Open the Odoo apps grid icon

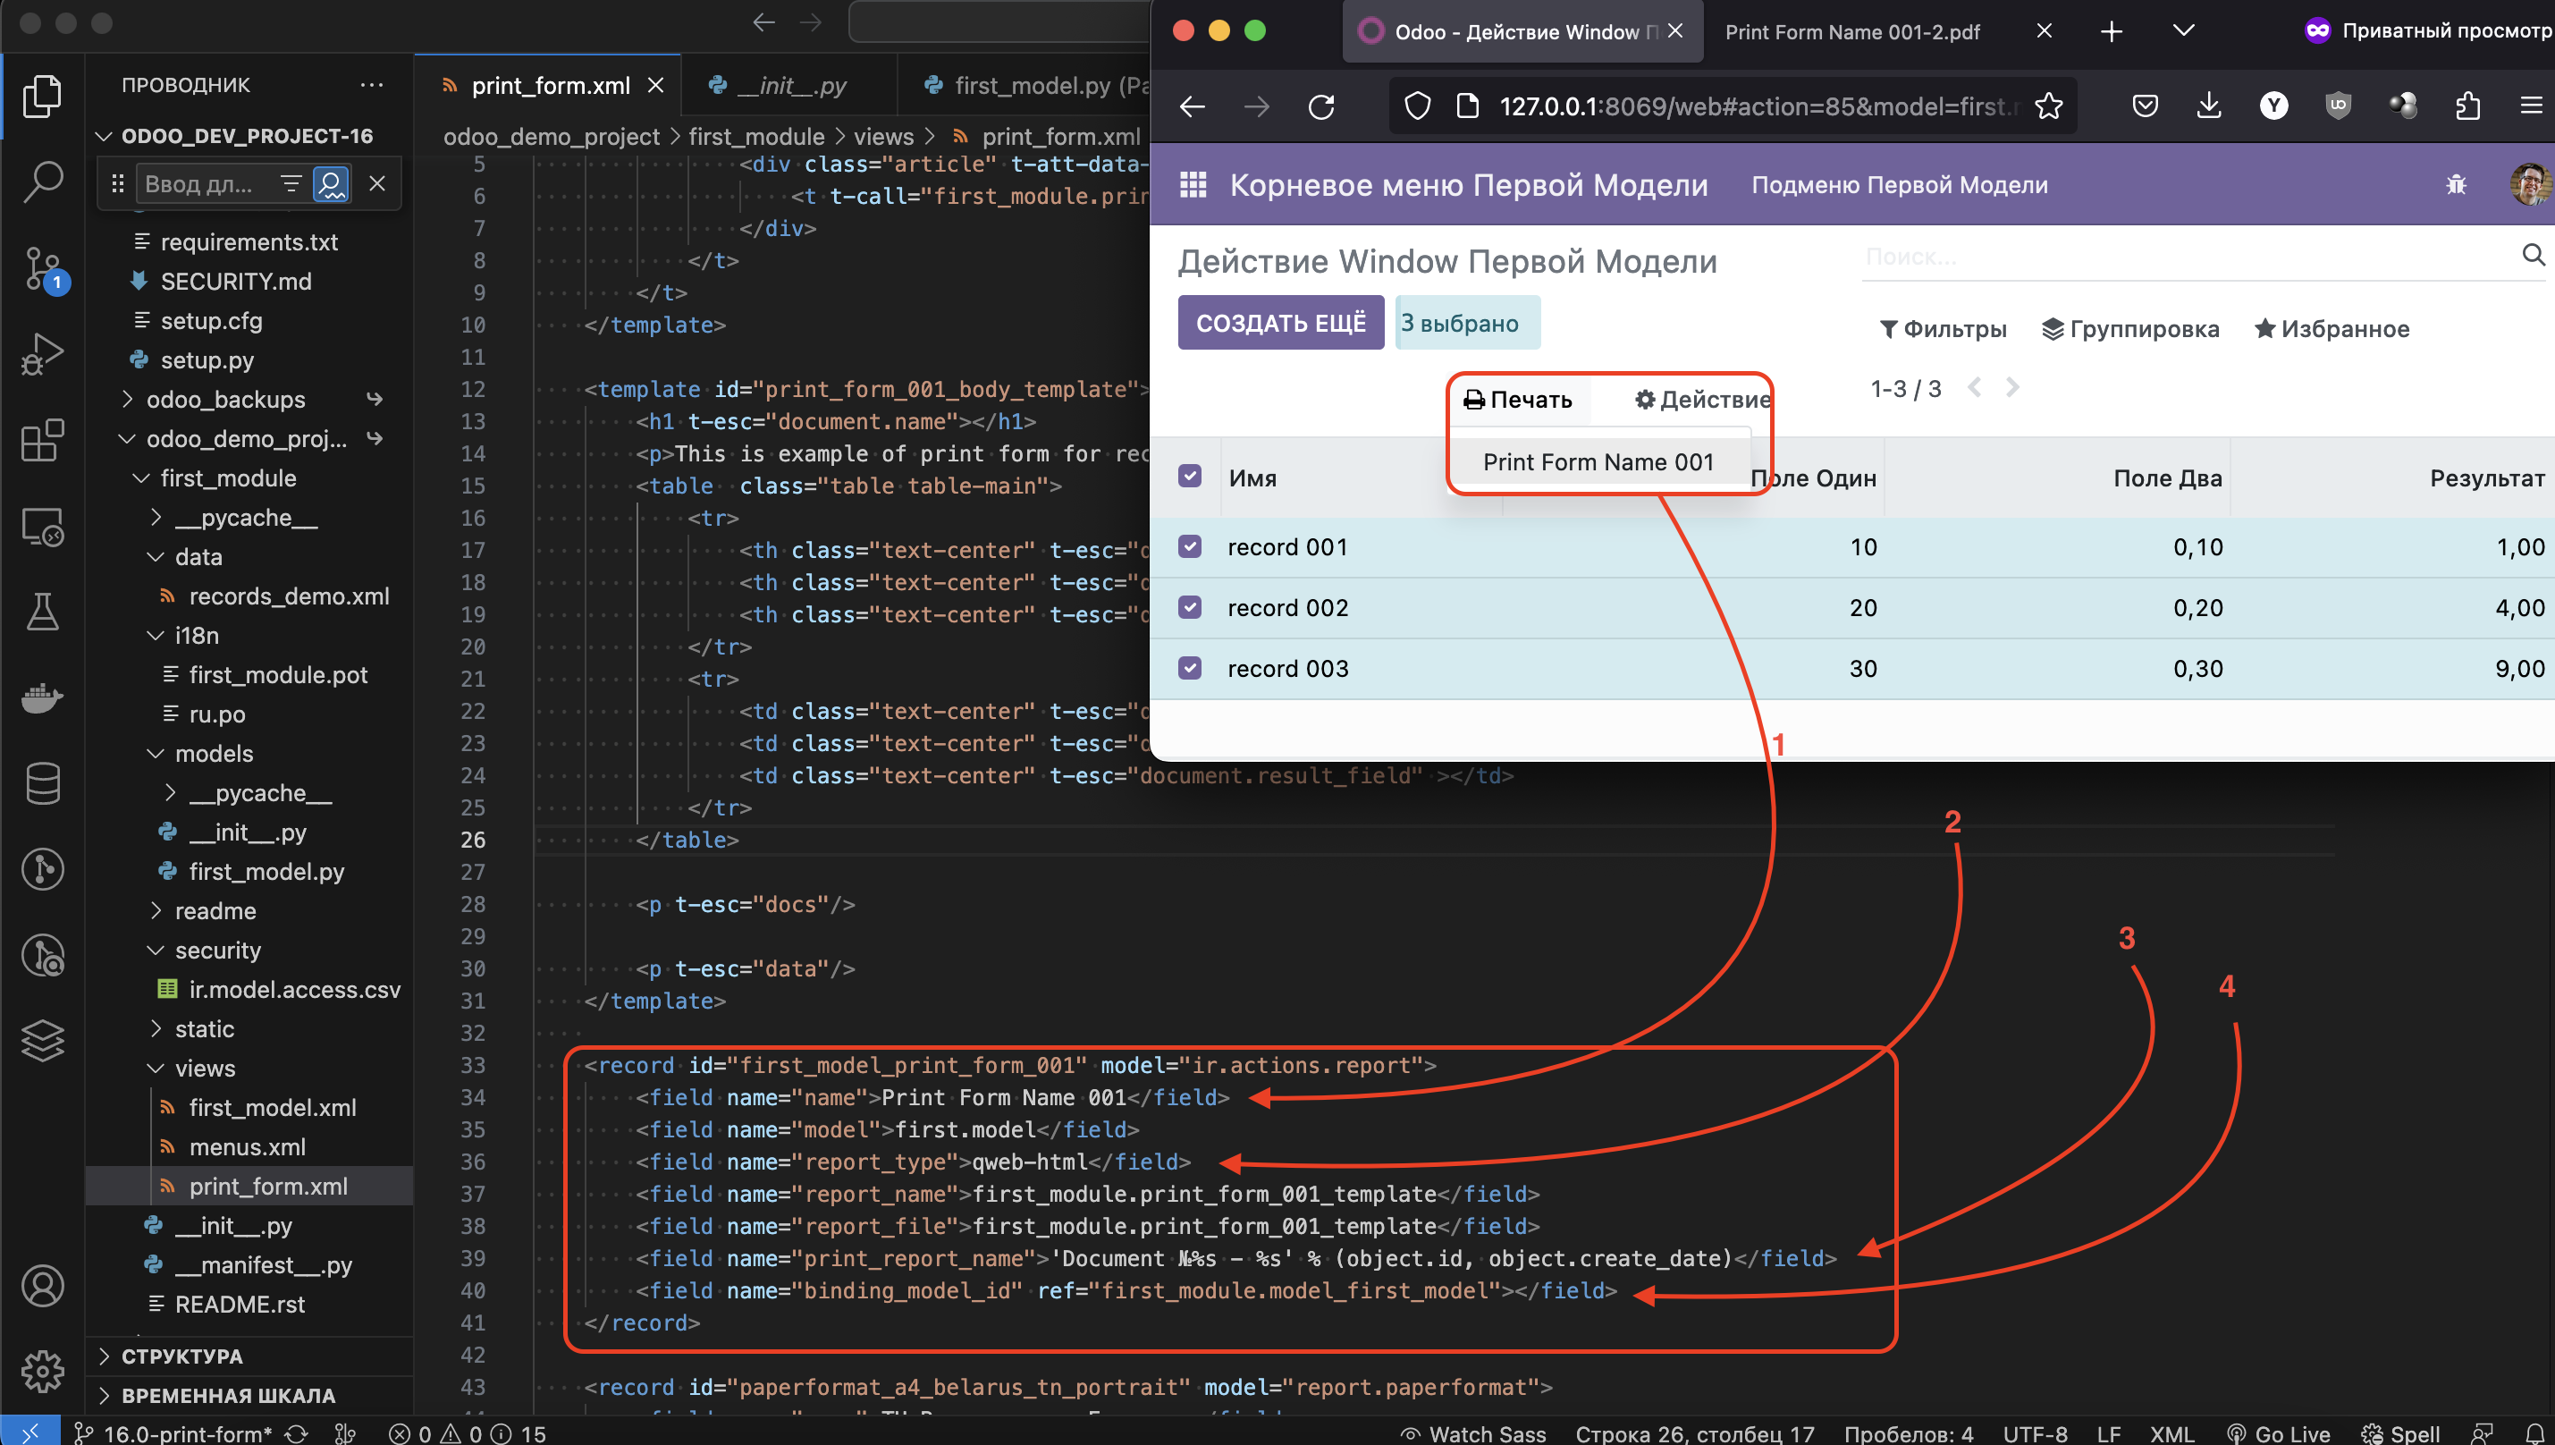coord(1192,184)
